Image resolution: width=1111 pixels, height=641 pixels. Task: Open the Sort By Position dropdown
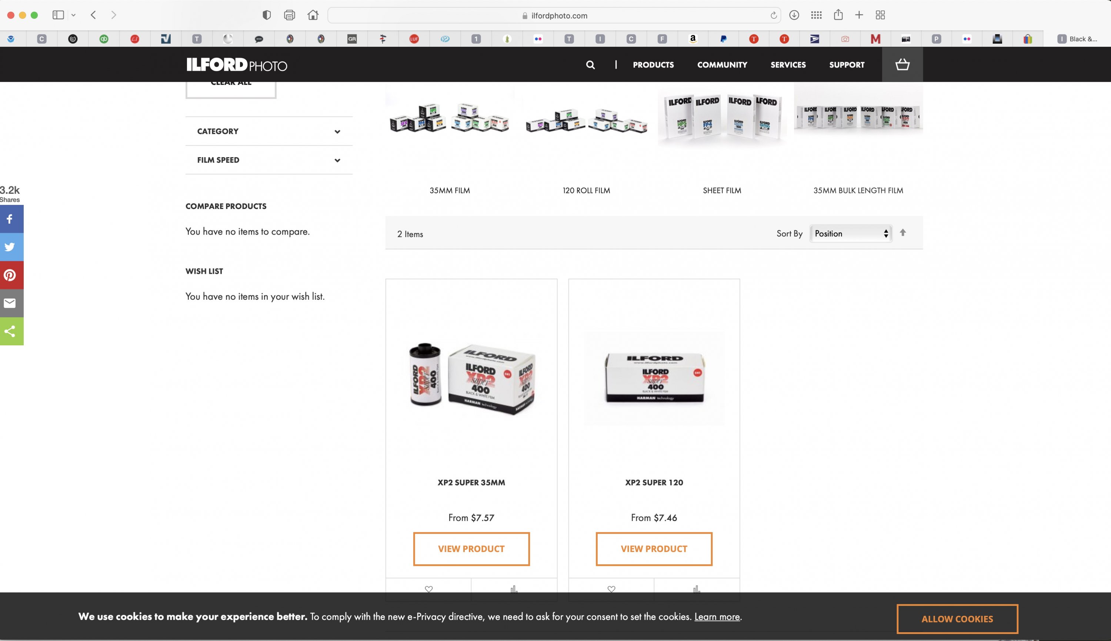851,233
